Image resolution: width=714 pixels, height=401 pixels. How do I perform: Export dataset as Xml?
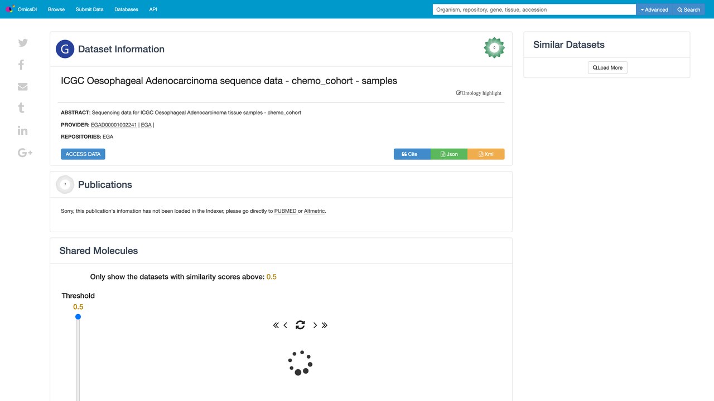coord(486,154)
